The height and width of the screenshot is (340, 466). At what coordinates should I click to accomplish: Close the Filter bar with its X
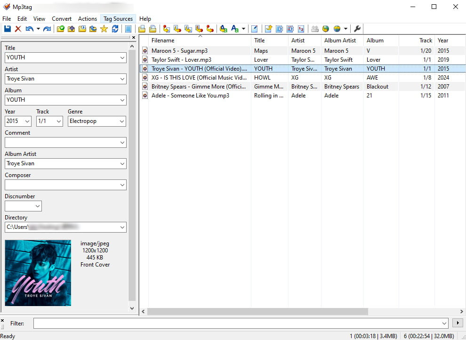pos(2,320)
